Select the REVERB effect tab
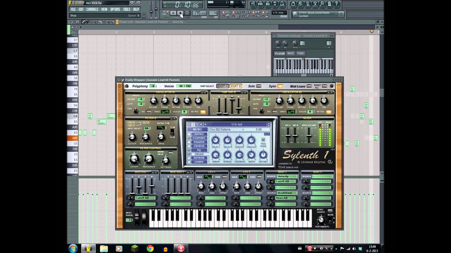This screenshot has height=253, width=451. coord(199,158)
